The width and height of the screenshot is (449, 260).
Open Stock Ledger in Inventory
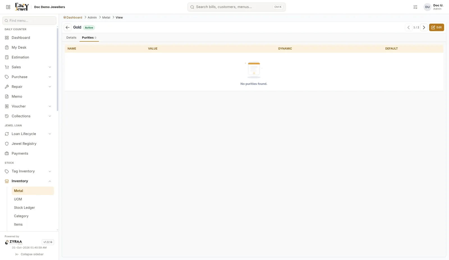coord(33,208)
